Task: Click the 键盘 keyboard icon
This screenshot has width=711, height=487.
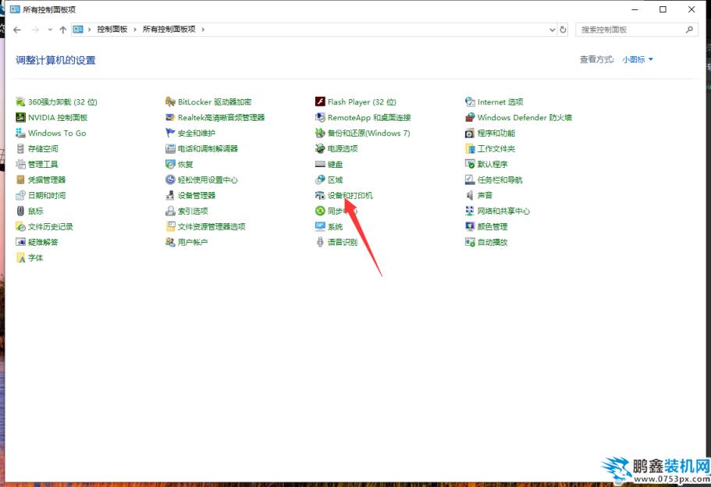Action: tap(320, 164)
